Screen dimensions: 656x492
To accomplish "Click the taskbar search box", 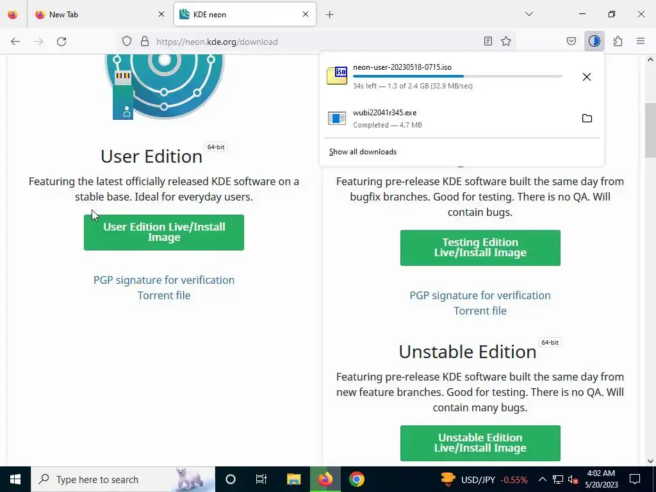I will coord(123,479).
